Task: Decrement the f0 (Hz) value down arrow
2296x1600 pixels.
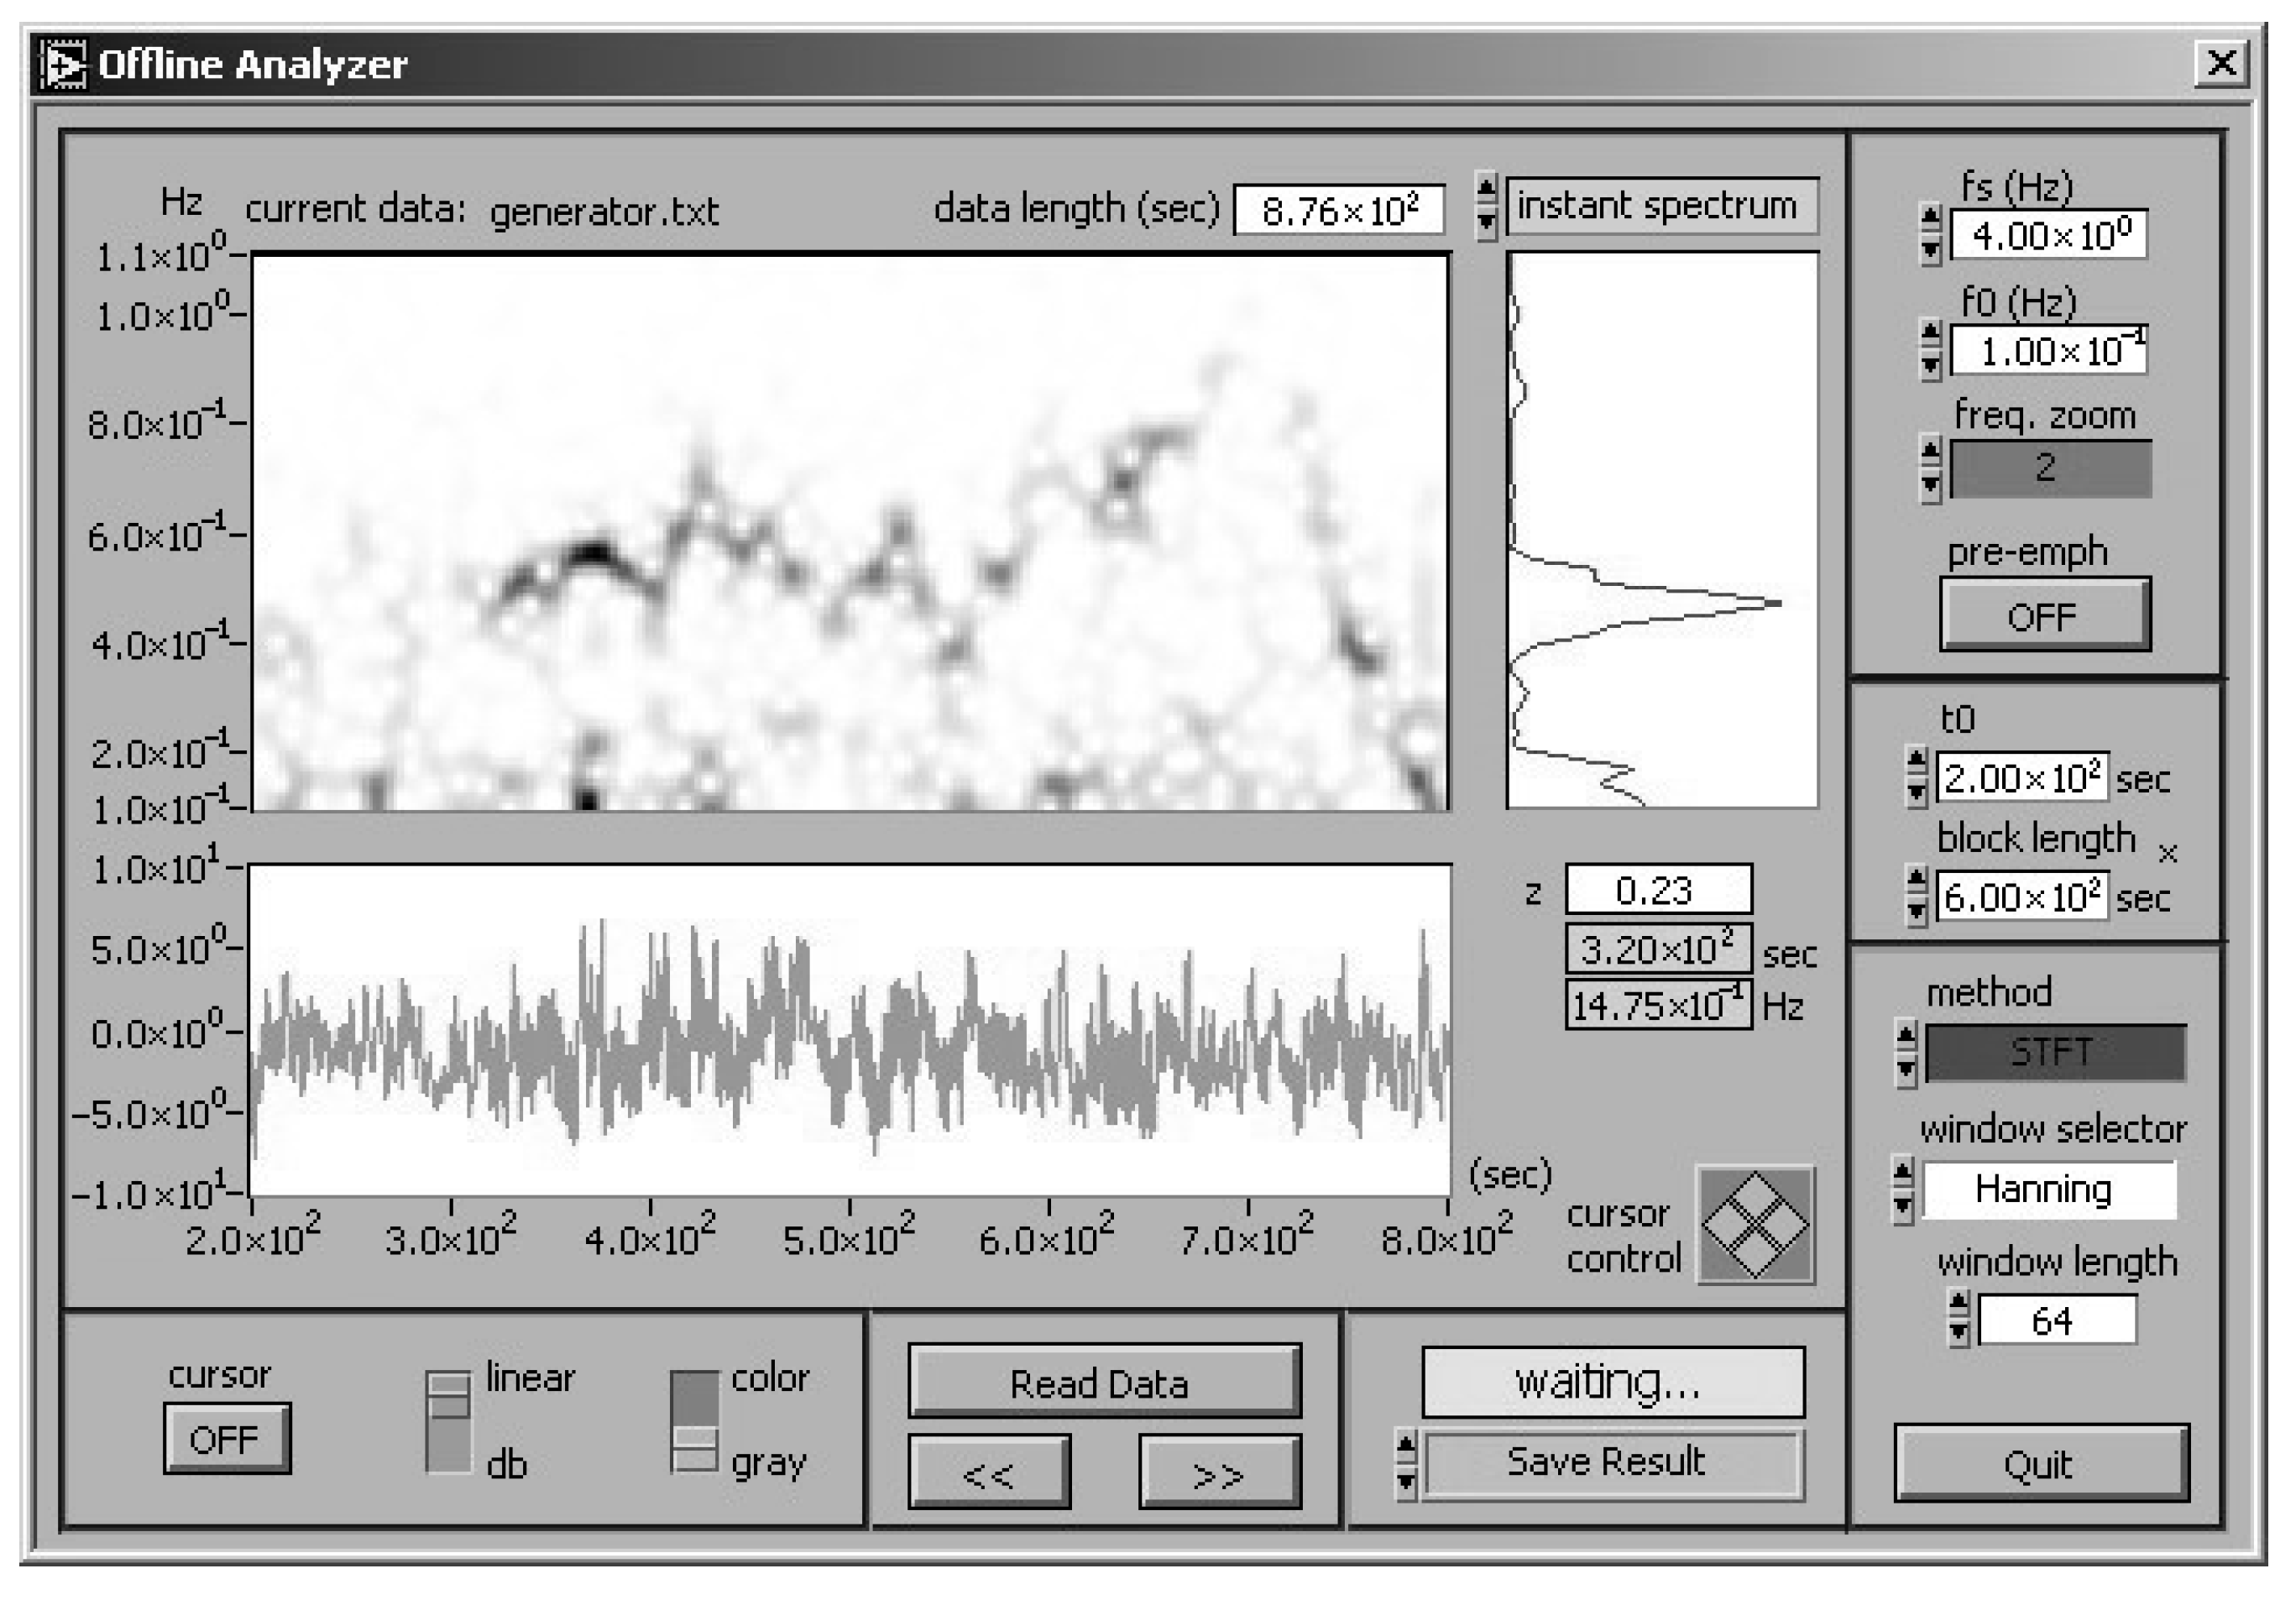Action: 1931,366
